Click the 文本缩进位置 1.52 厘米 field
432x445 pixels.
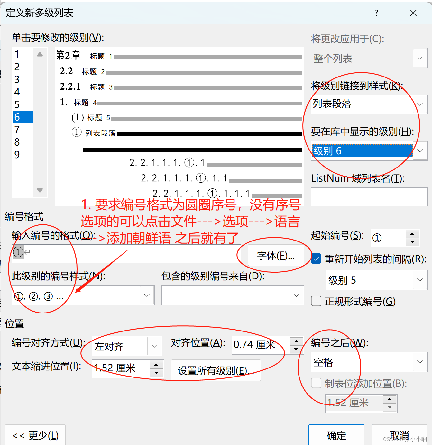(121, 368)
